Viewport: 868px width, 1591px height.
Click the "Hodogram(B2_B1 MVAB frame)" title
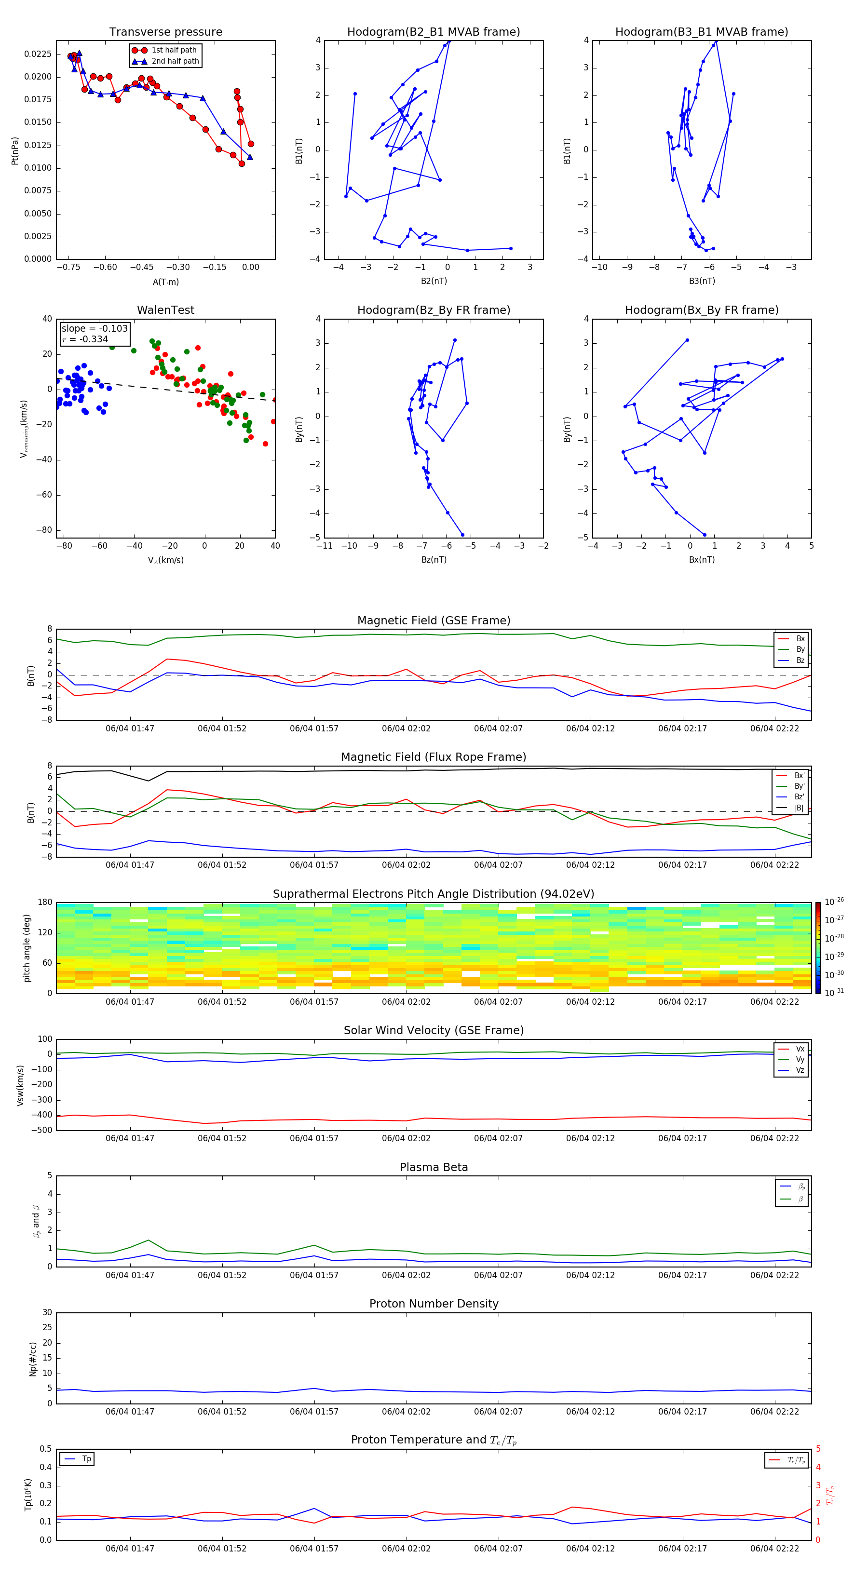[x=434, y=32]
